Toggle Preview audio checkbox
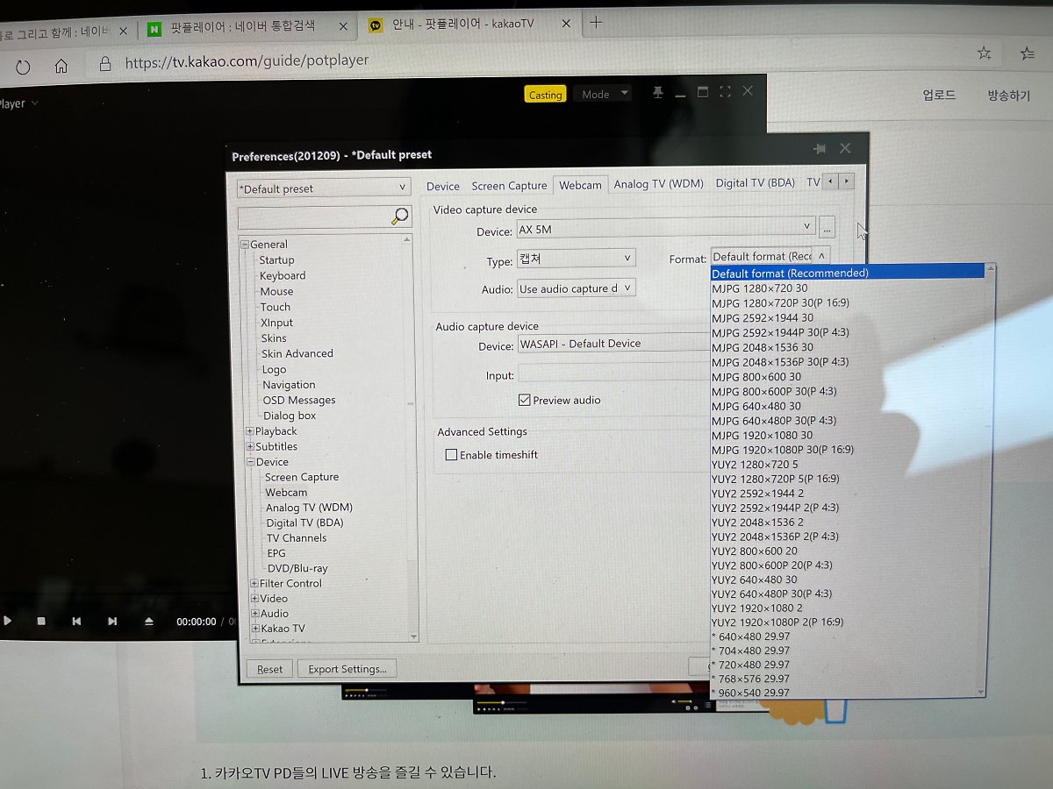The image size is (1053, 789). coord(525,400)
